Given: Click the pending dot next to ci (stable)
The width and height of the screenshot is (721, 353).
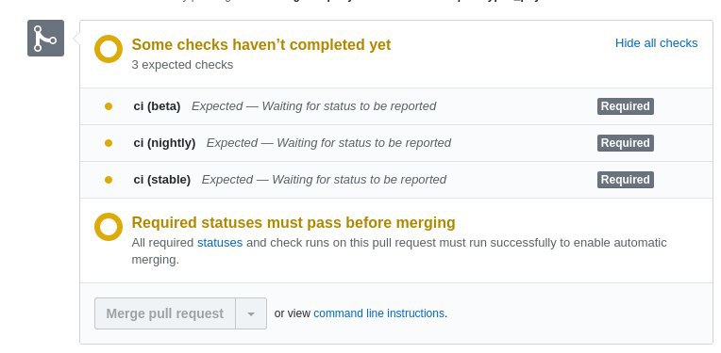Looking at the screenshot, I should click(109, 180).
